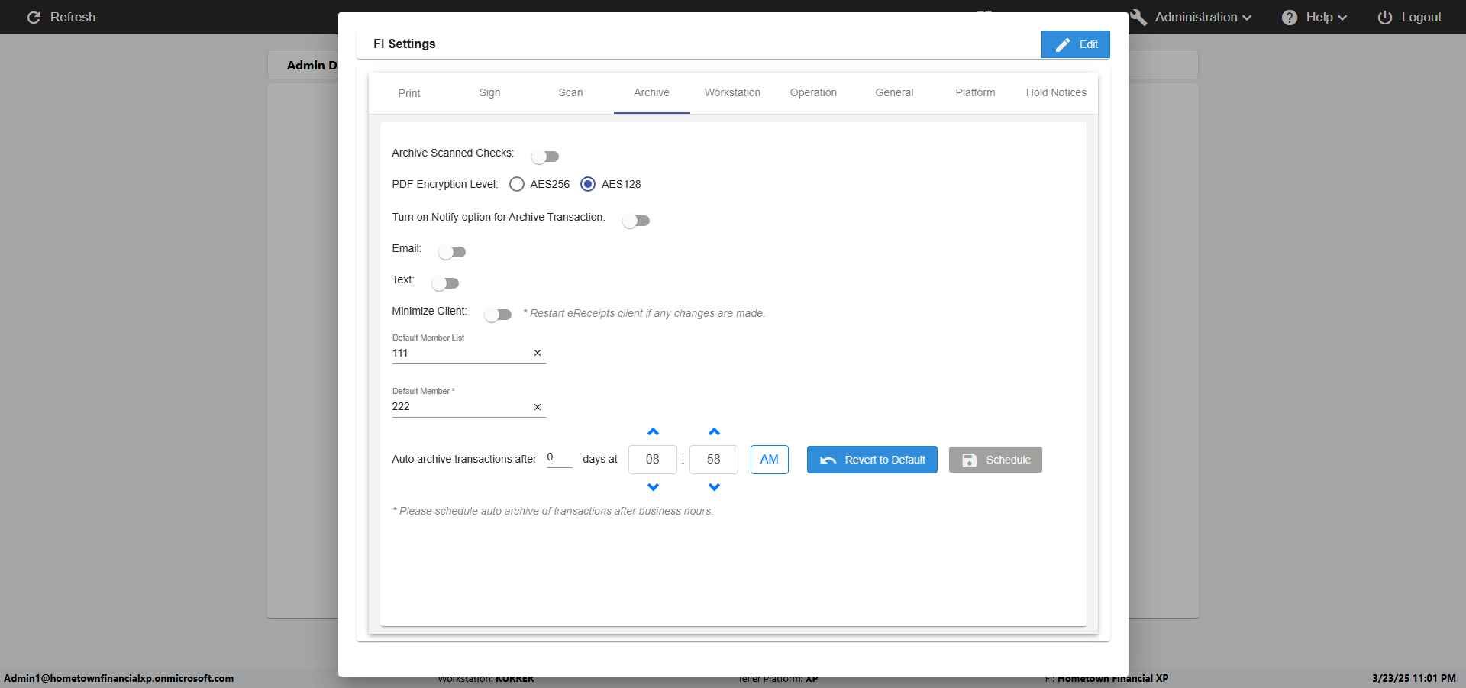1466x688 pixels.
Task: Expand the Help menu
Action: pos(1314,17)
